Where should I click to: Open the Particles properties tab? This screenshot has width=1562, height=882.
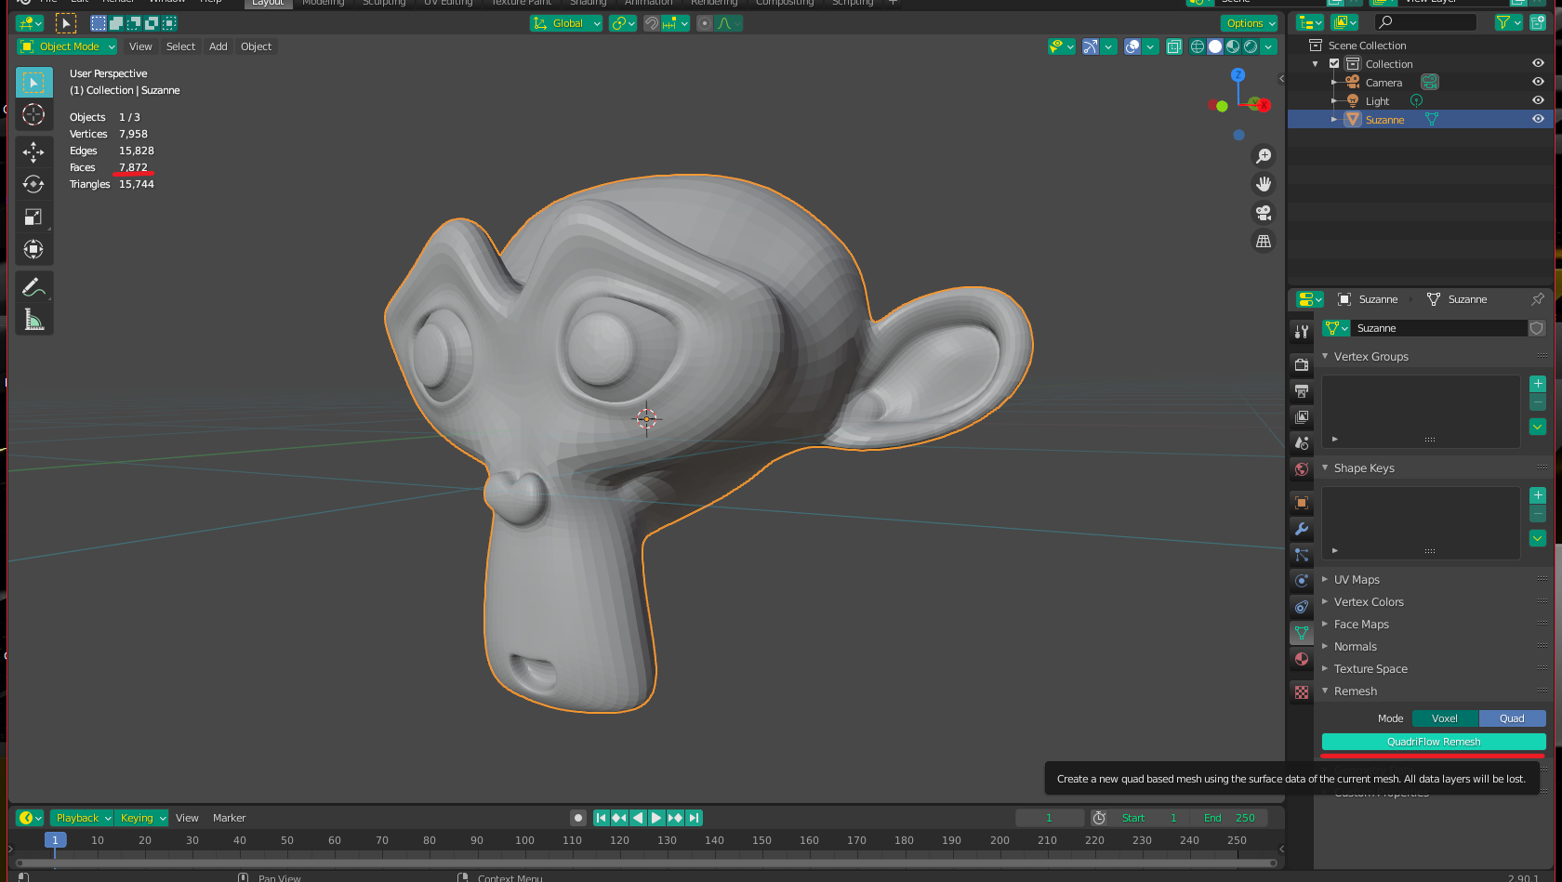pos(1302,555)
